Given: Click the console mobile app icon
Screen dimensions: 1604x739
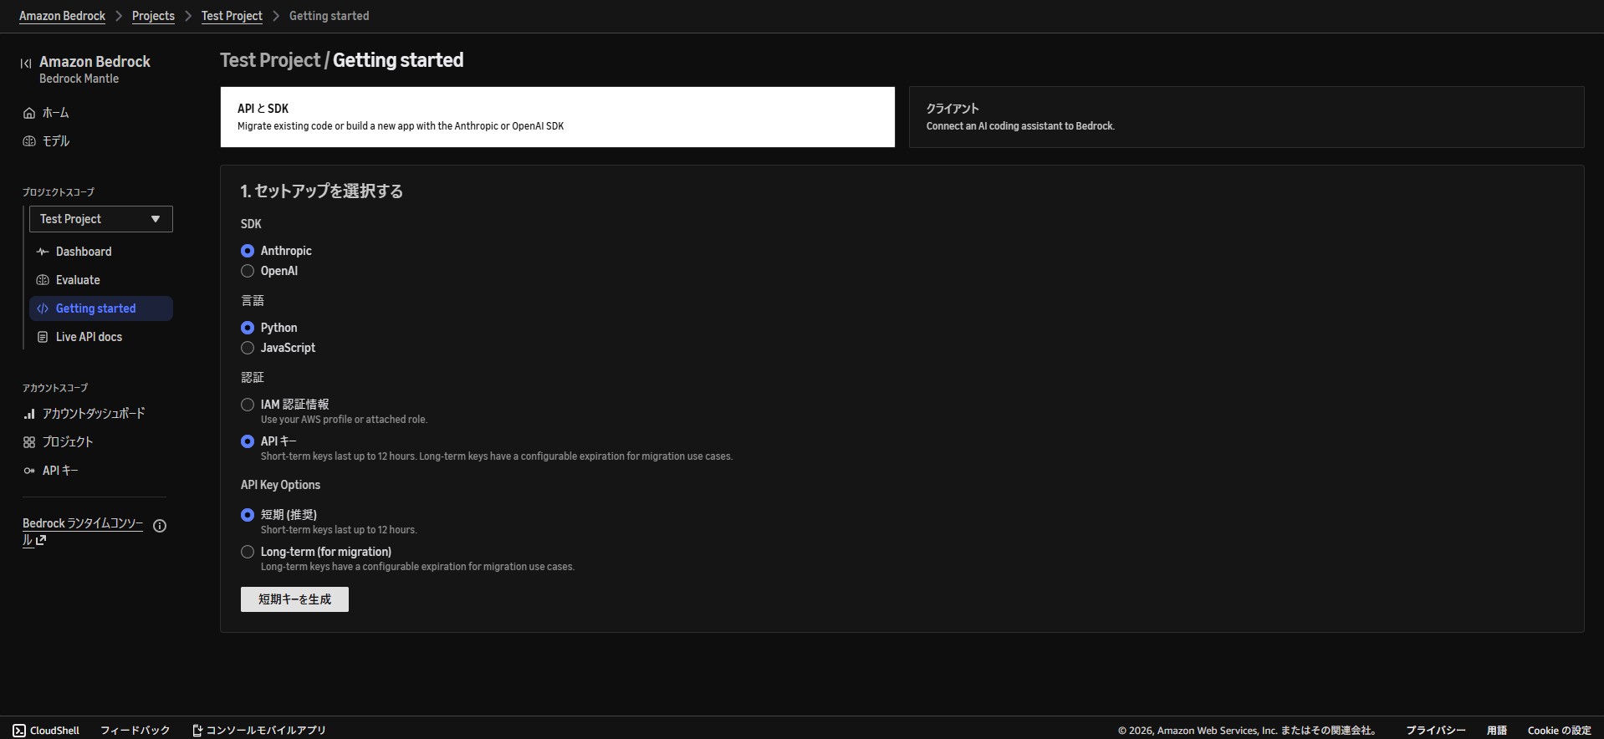Looking at the screenshot, I should [197, 731].
